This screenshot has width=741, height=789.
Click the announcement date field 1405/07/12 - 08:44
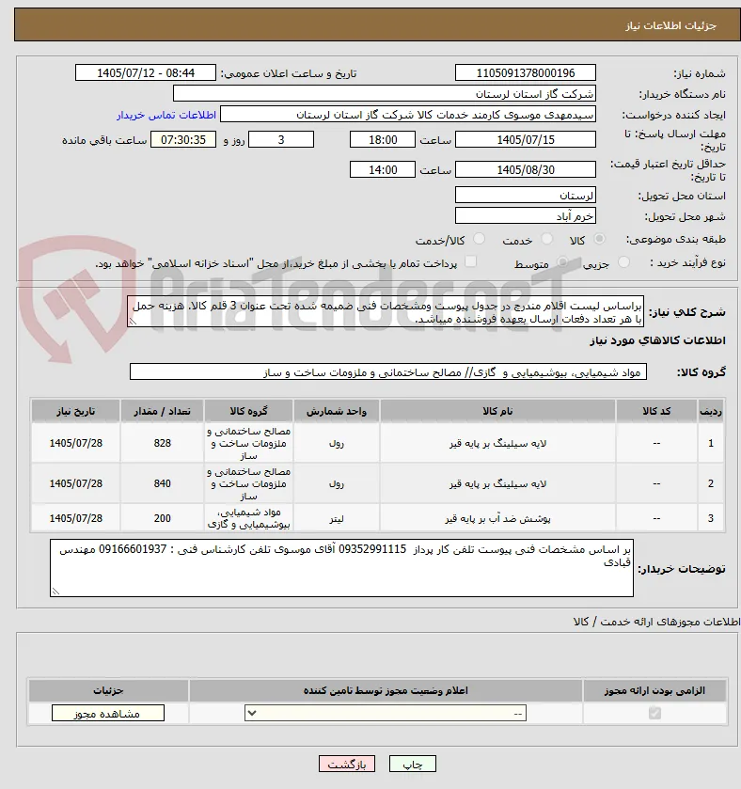tap(146, 73)
